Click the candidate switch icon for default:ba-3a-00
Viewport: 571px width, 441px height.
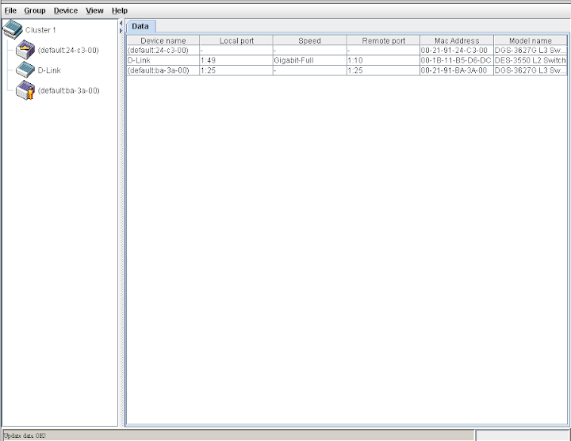point(25,90)
